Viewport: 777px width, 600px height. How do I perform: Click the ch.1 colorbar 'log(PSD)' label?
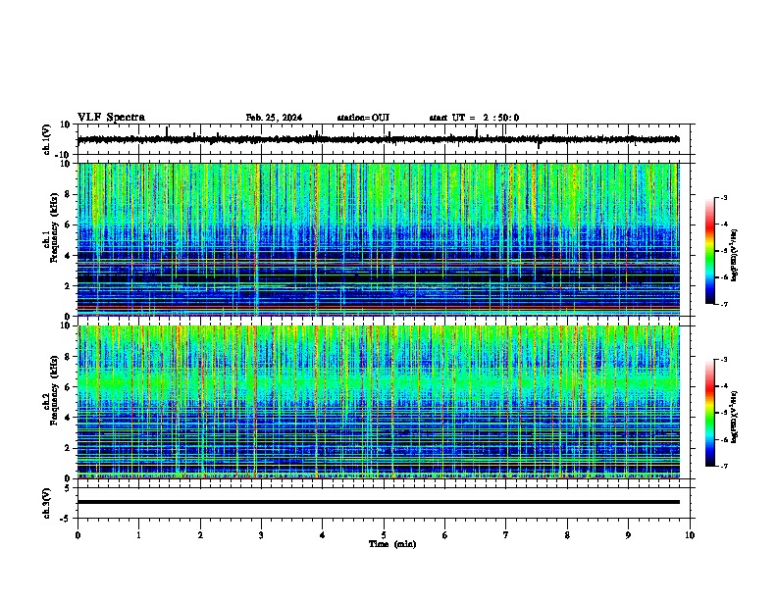(734, 256)
